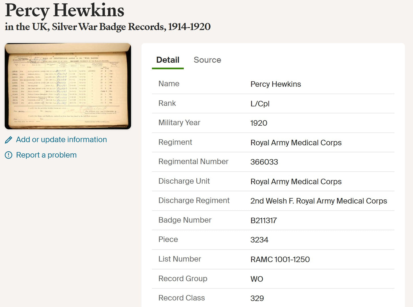Click the list number RAMC 1001-1250
This screenshot has height=307, width=413.
coord(280,259)
